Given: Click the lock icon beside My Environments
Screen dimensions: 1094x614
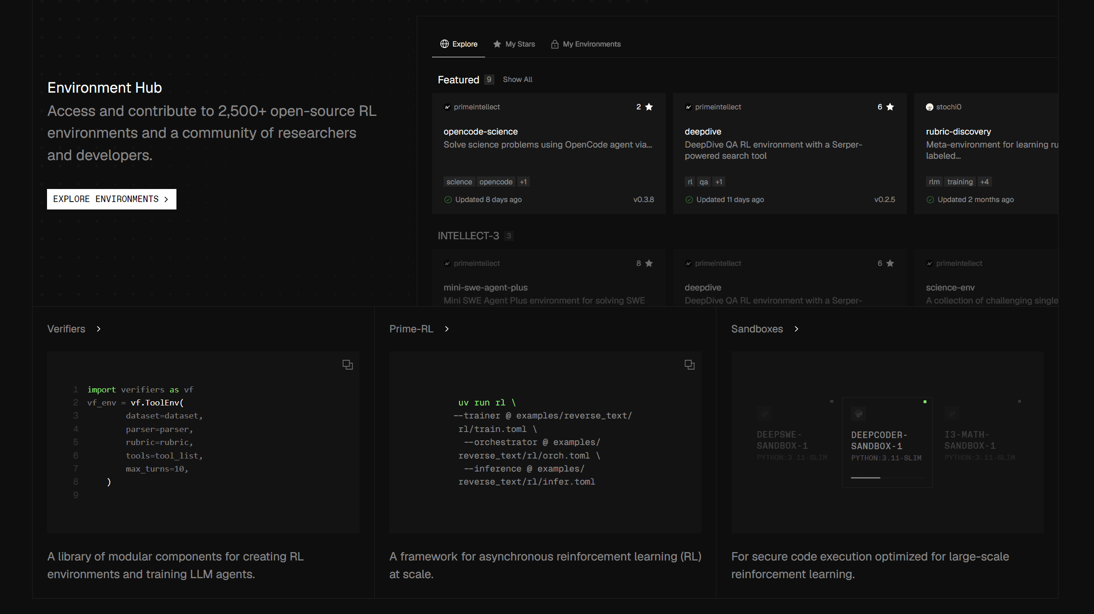Looking at the screenshot, I should pos(555,44).
